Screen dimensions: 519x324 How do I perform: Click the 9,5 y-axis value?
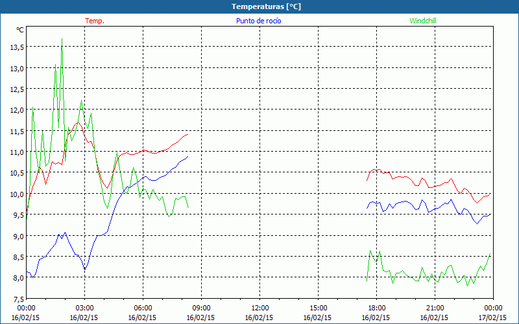[x=18, y=215]
